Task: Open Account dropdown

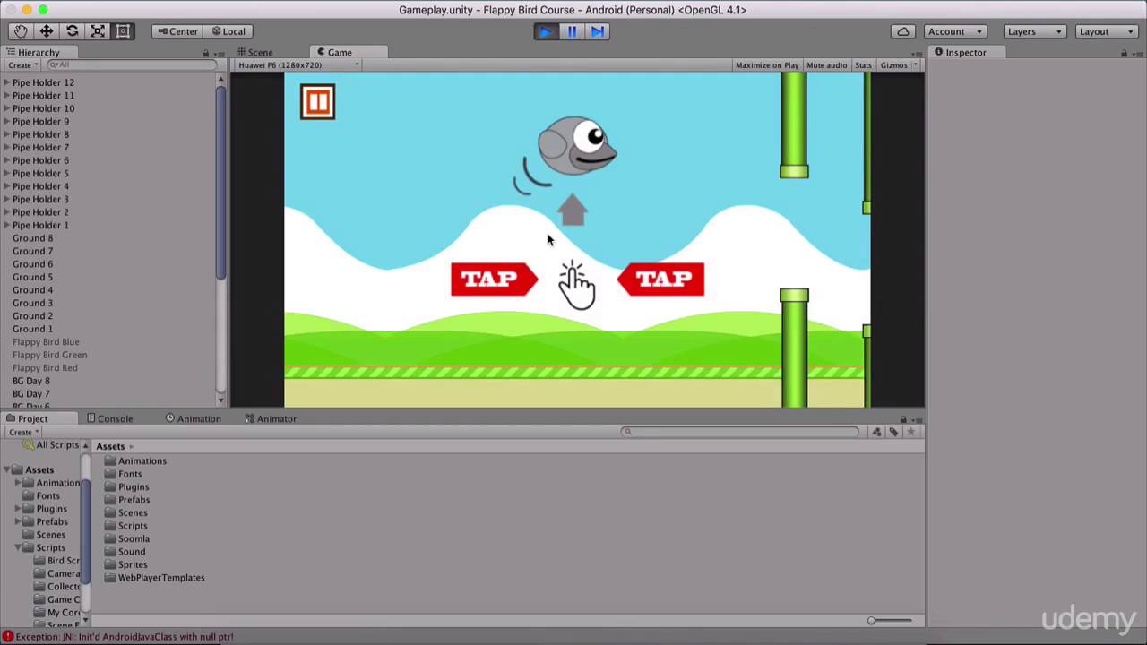Action: coord(954,31)
